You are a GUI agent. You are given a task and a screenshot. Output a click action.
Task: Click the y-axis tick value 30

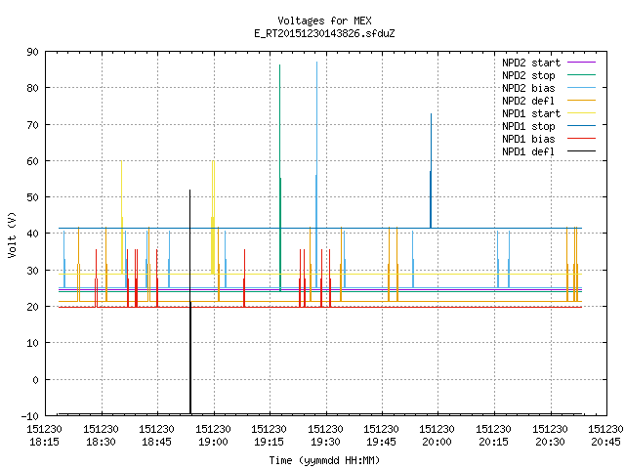coord(32,271)
